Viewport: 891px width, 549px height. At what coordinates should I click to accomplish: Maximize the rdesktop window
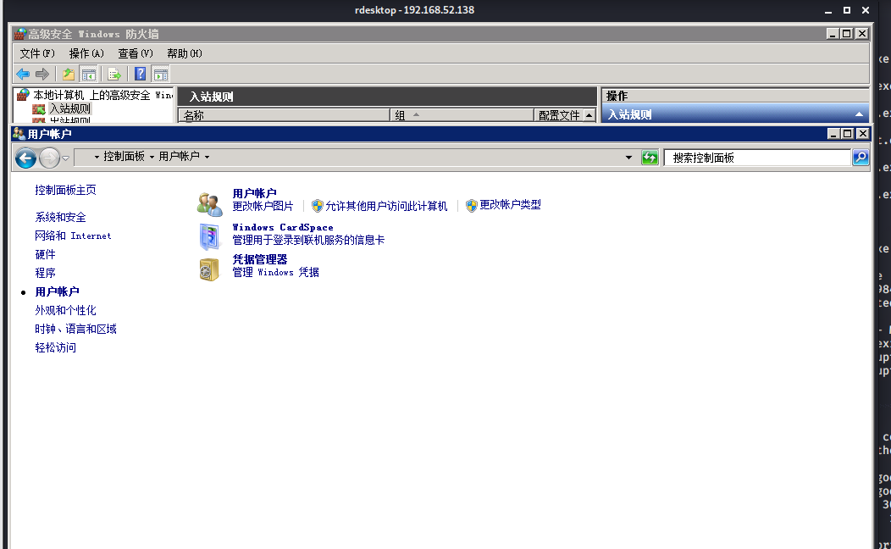[x=847, y=10]
